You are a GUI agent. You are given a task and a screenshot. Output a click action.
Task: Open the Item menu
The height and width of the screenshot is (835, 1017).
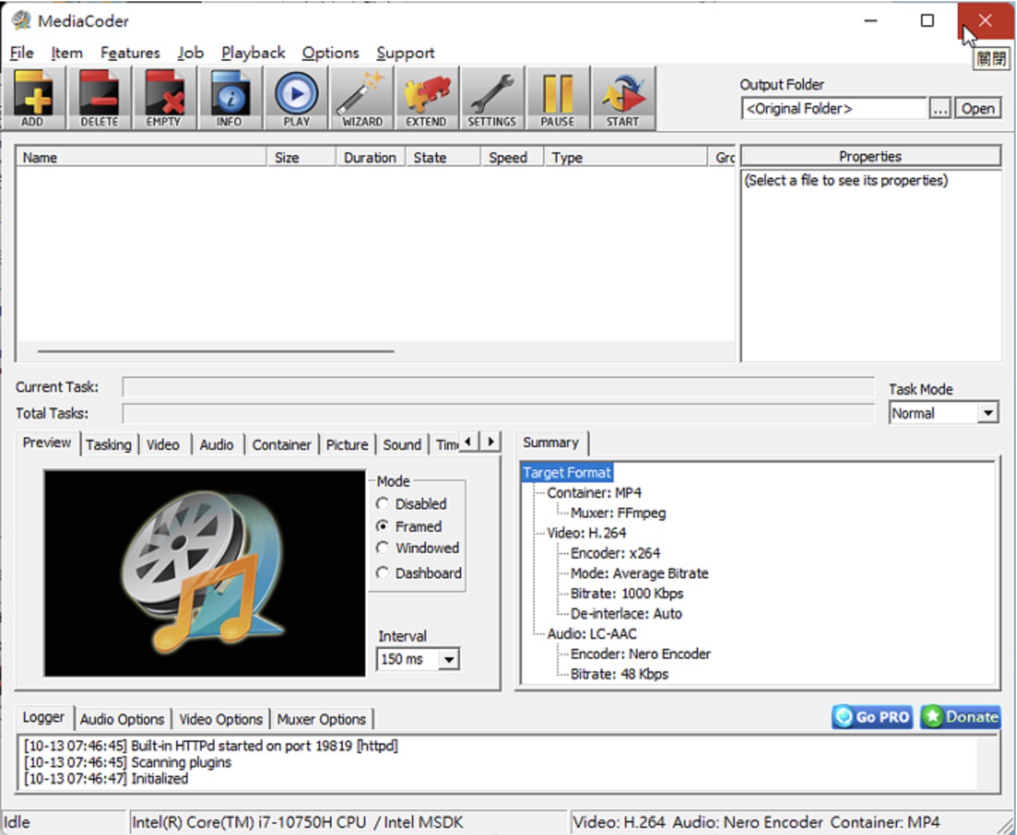click(x=67, y=53)
